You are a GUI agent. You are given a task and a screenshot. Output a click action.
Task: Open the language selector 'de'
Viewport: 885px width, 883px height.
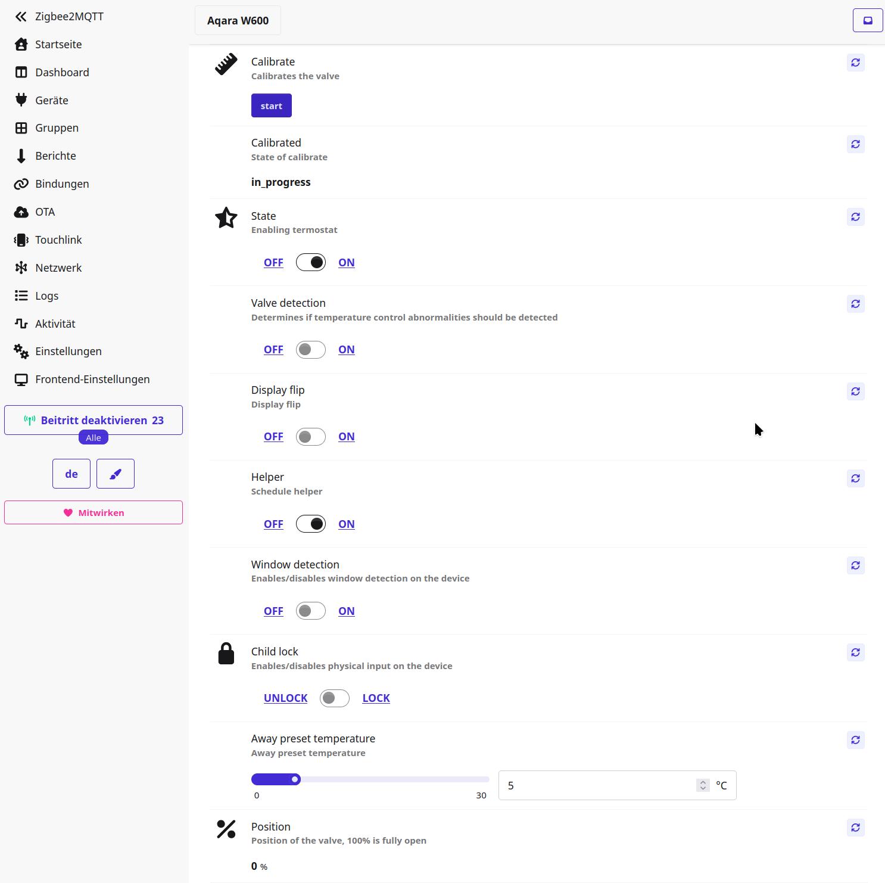point(71,474)
